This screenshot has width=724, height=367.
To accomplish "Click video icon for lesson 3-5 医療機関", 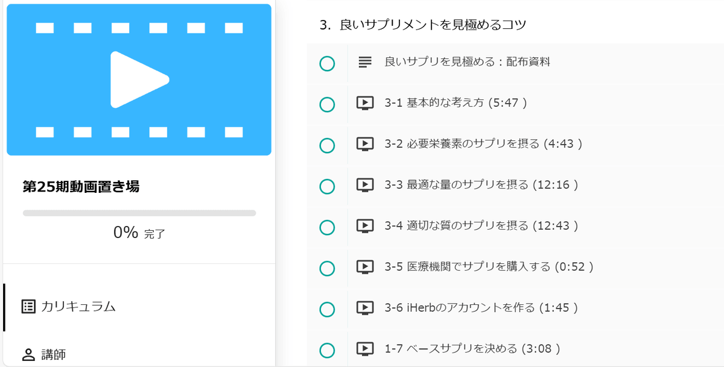I will coord(364,267).
